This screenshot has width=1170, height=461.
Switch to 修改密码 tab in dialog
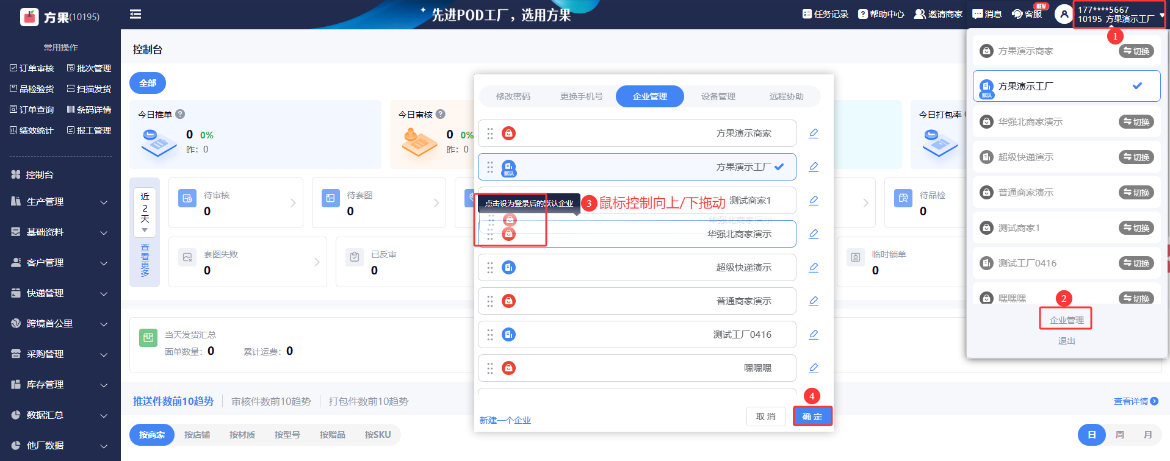[x=513, y=96]
